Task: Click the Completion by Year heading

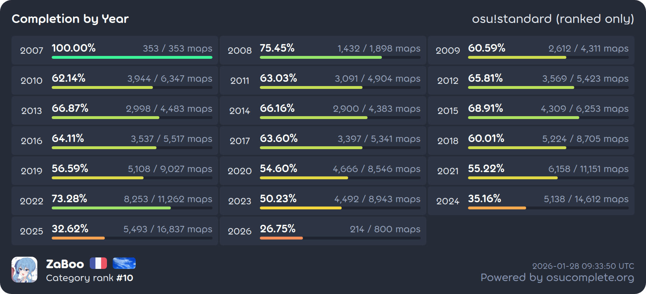Action: tap(70, 19)
